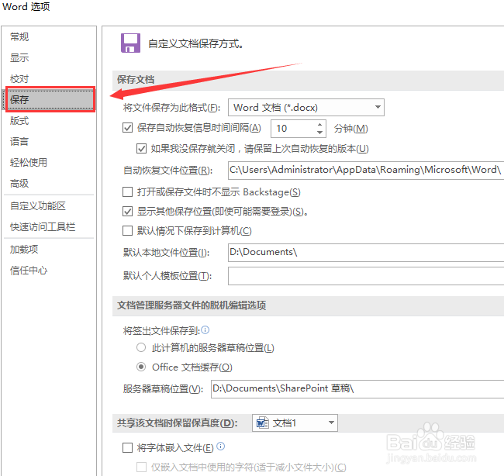504x476 pixels.
Task: Select 此计算机的服务器草稿位置 radio button
Action: point(141,347)
